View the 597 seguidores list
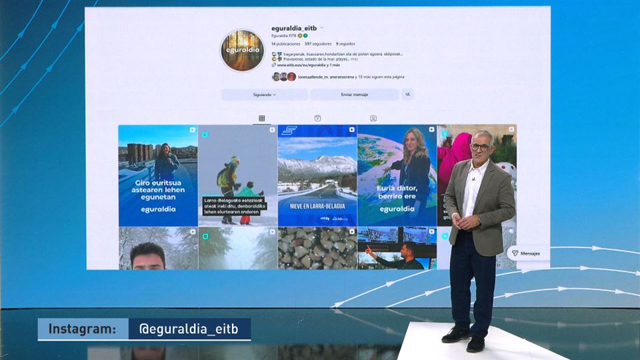This screenshot has height=360, width=640. coord(317,44)
